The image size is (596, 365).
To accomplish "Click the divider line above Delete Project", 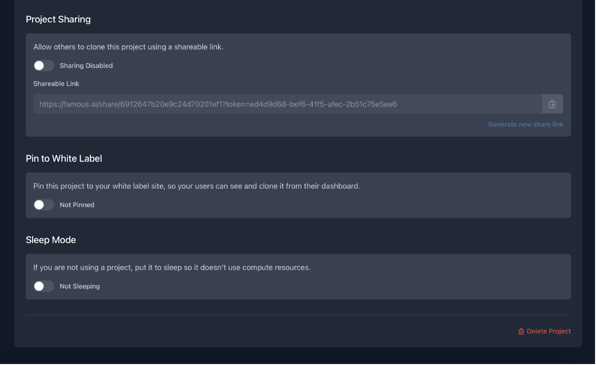I will [298, 315].
